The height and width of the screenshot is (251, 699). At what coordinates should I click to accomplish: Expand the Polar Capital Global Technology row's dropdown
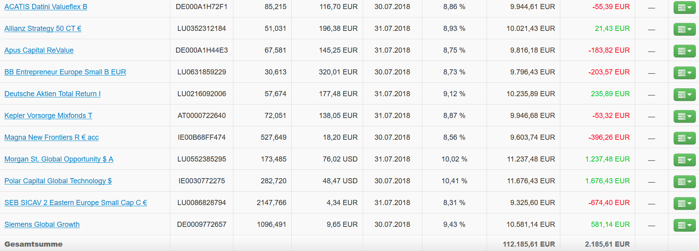click(684, 182)
